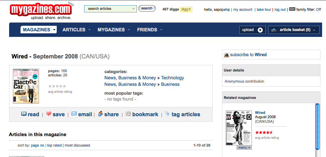Expand the FRIENDS menu arrow
This screenshot has width=326, height=157.
[161, 30]
